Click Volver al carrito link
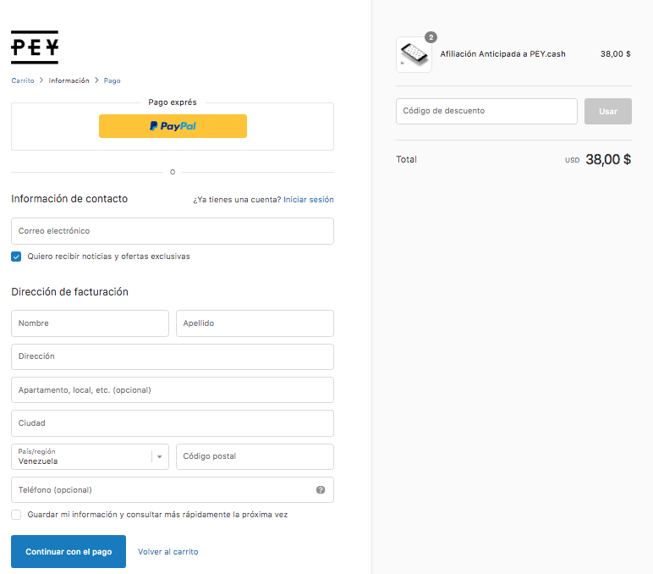Screen dimensions: 653x574 168,551
